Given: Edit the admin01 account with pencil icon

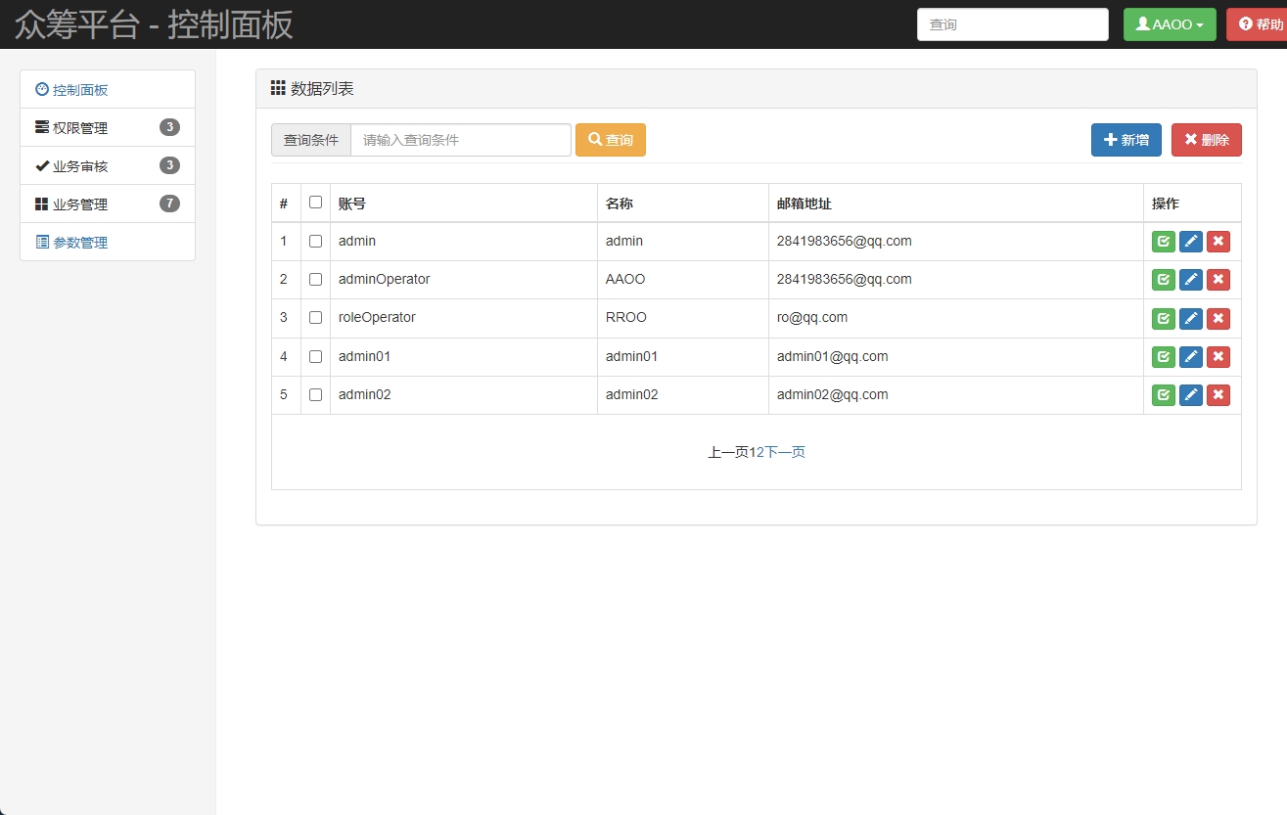Looking at the screenshot, I should tap(1191, 357).
